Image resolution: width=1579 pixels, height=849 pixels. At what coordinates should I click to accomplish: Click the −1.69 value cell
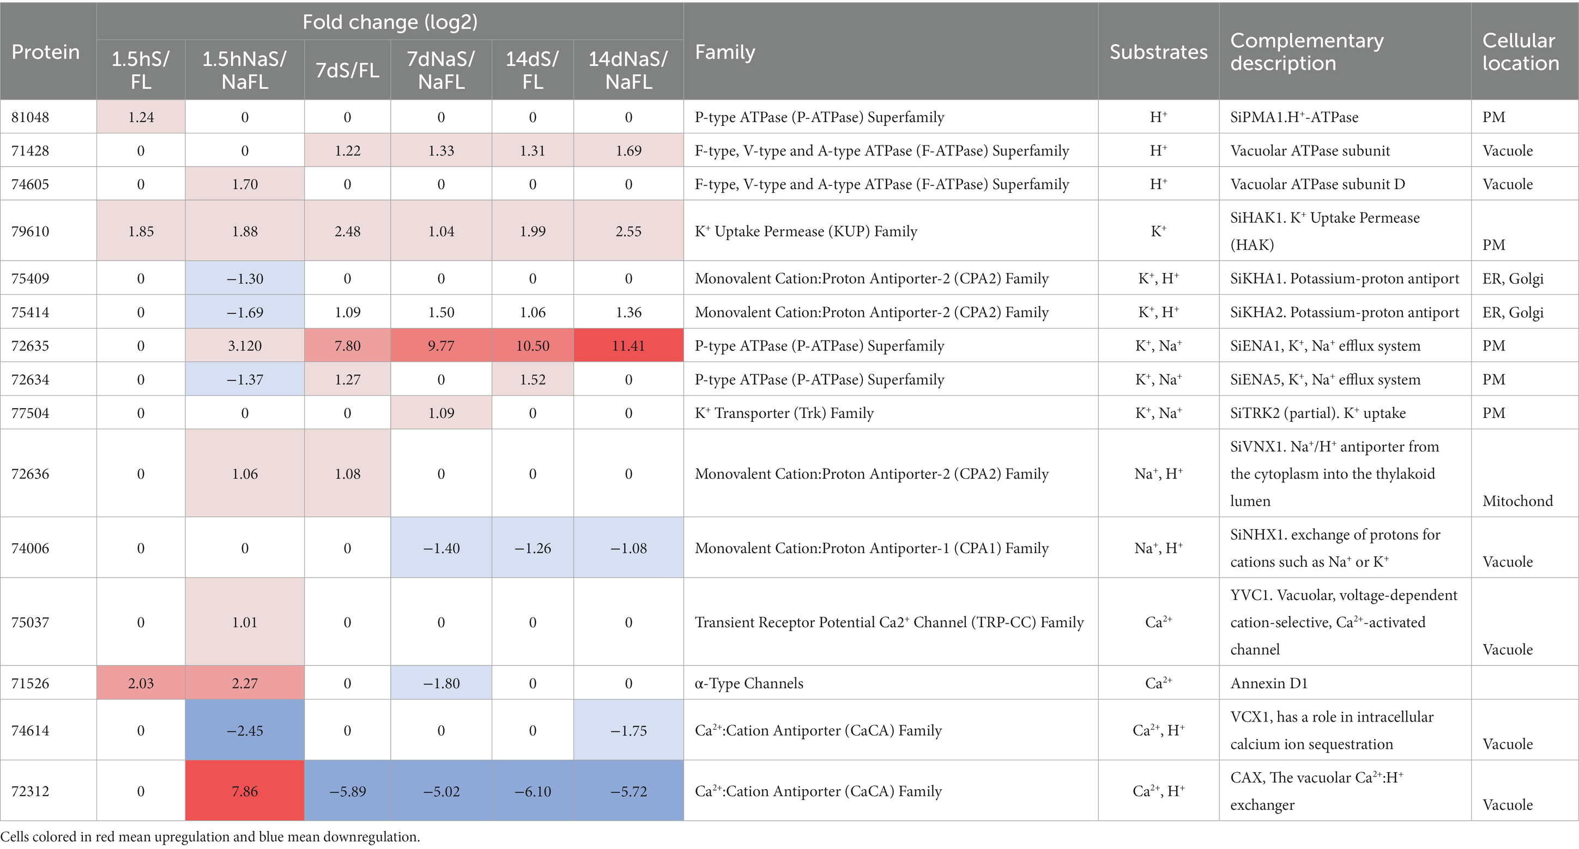[245, 312]
